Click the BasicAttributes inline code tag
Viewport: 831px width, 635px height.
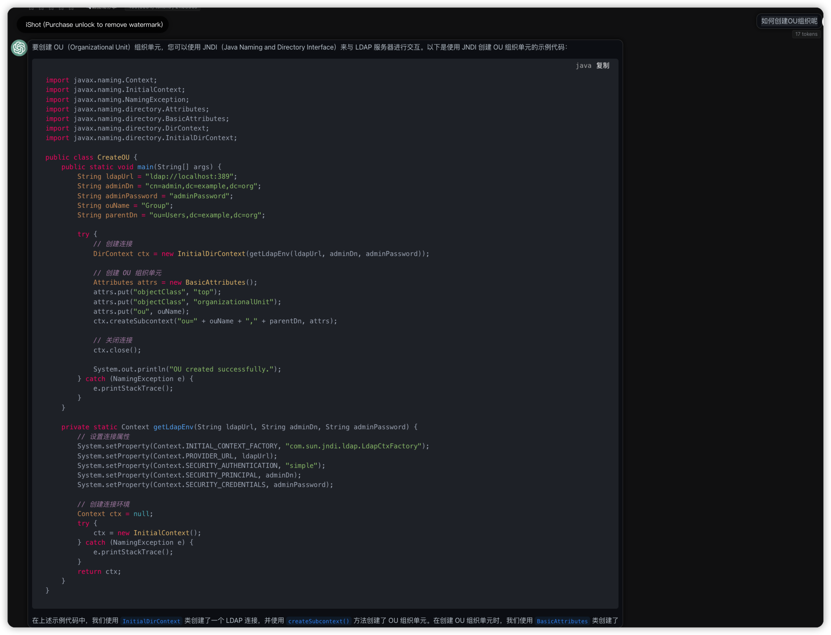(x=562, y=621)
